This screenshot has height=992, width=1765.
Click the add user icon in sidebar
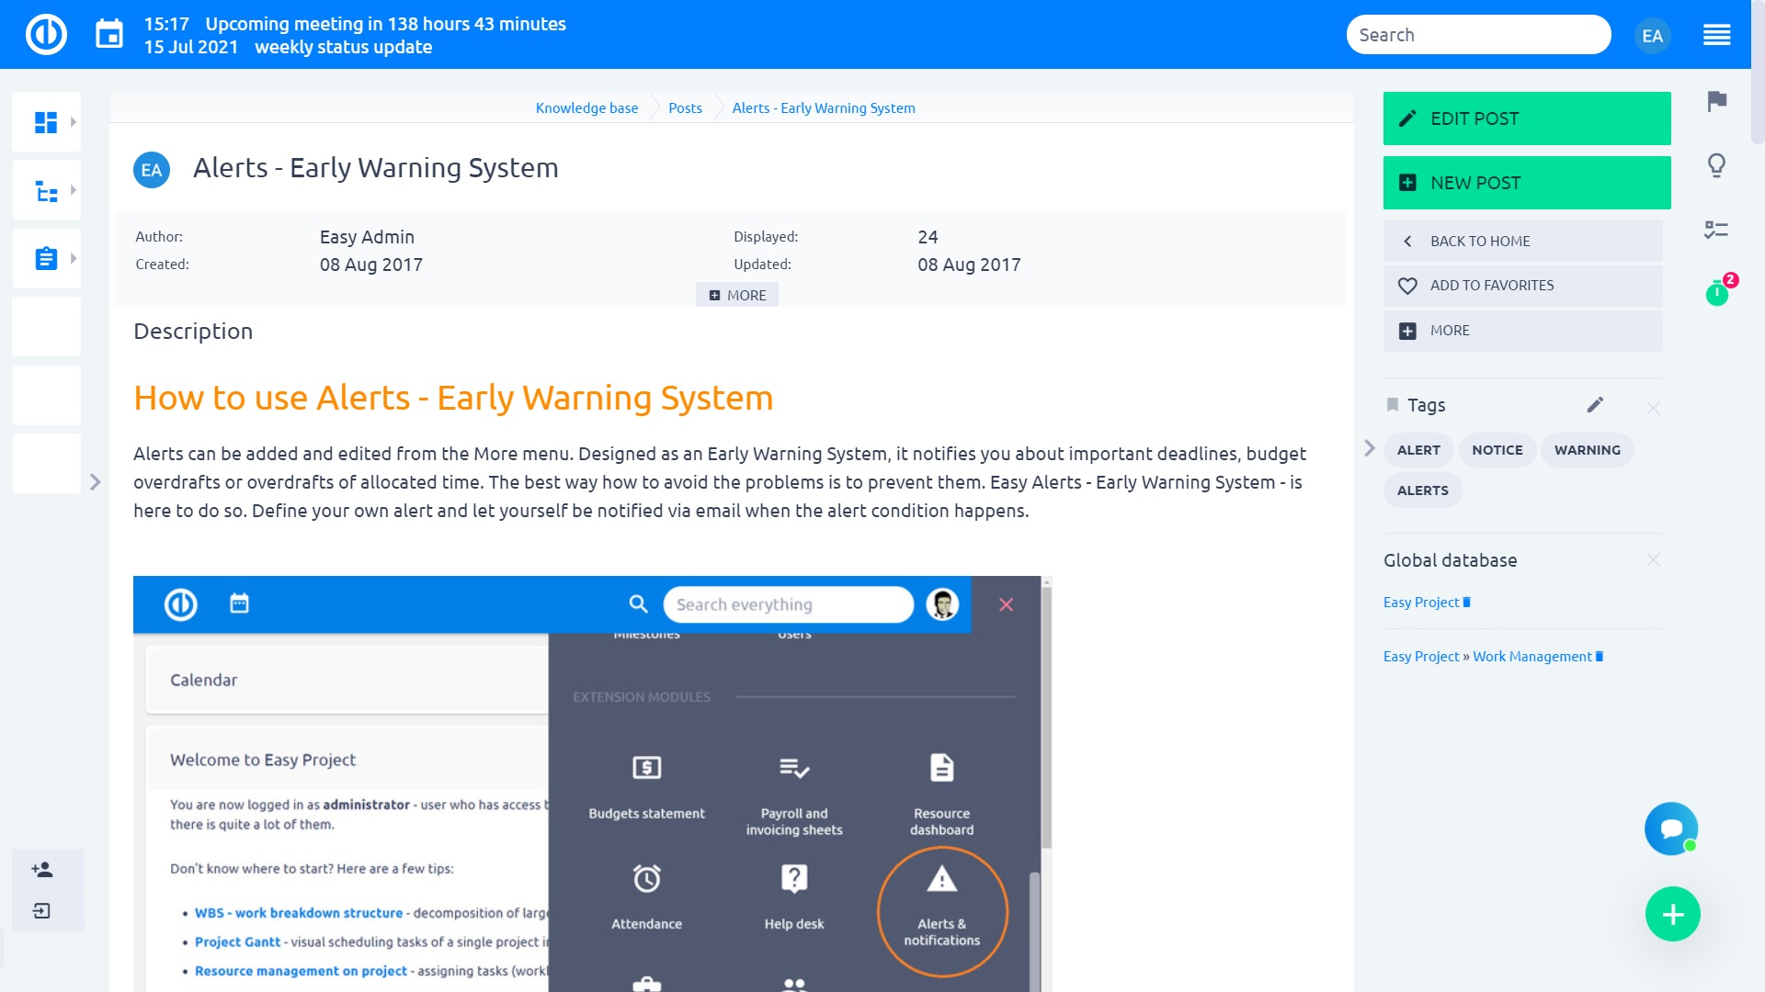tap(41, 869)
